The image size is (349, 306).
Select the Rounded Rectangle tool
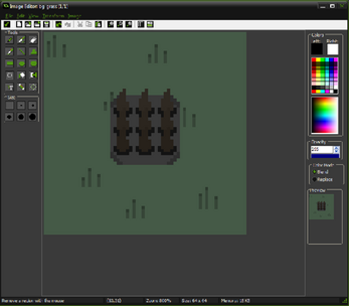33,63
